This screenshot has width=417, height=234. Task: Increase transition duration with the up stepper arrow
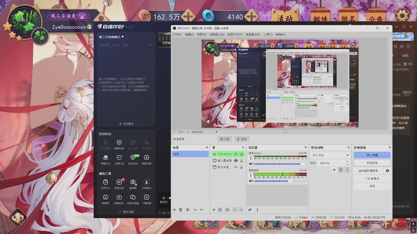(348, 161)
